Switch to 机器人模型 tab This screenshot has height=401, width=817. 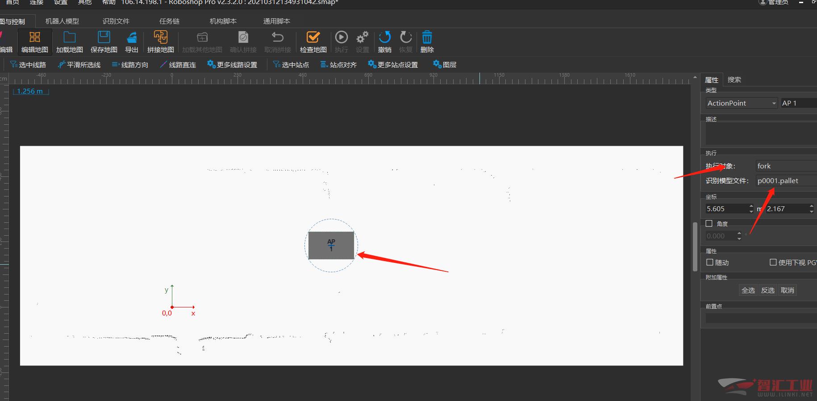pos(62,21)
